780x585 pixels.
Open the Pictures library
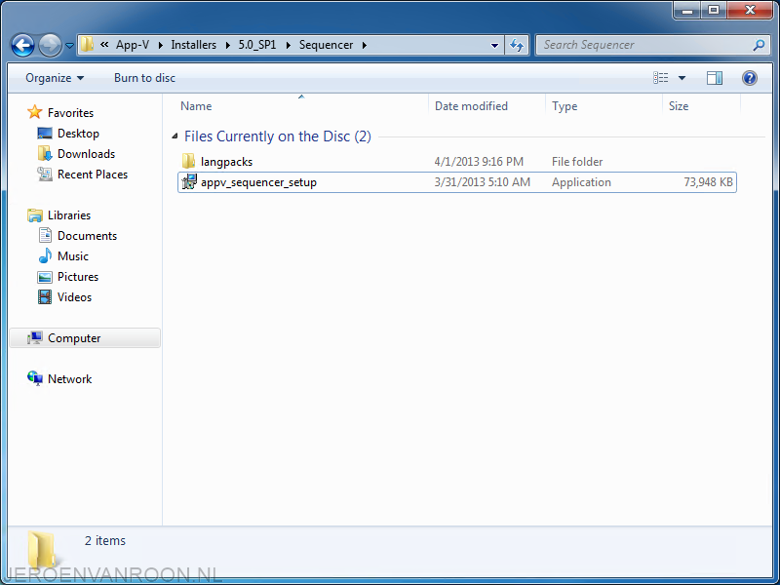click(x=78, y=277)
